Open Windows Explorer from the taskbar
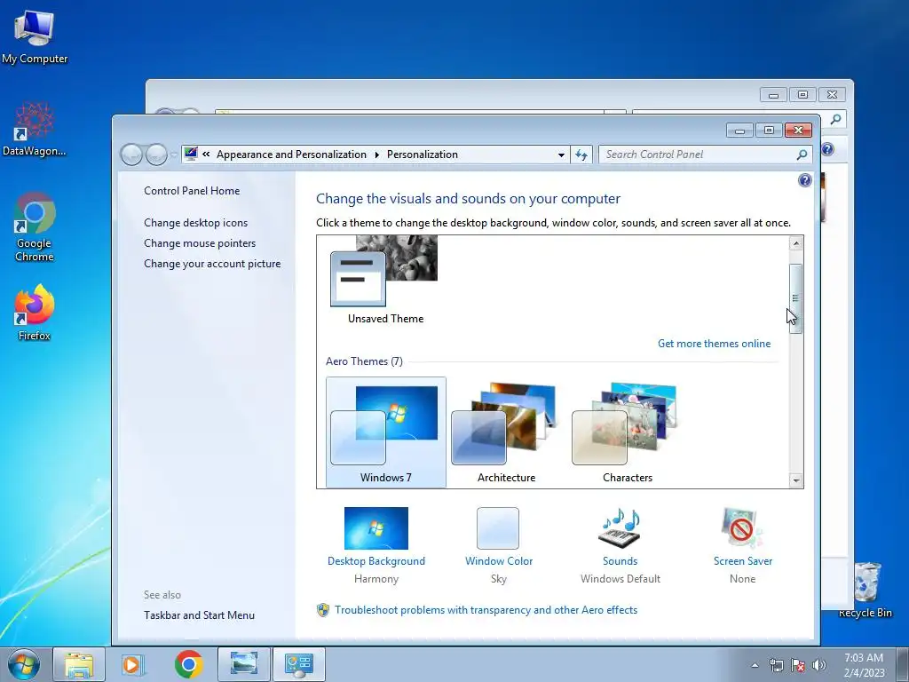Image resolution: width=909 pixels, height=682 pixels. pyautogui.click(x=79, y=664)
